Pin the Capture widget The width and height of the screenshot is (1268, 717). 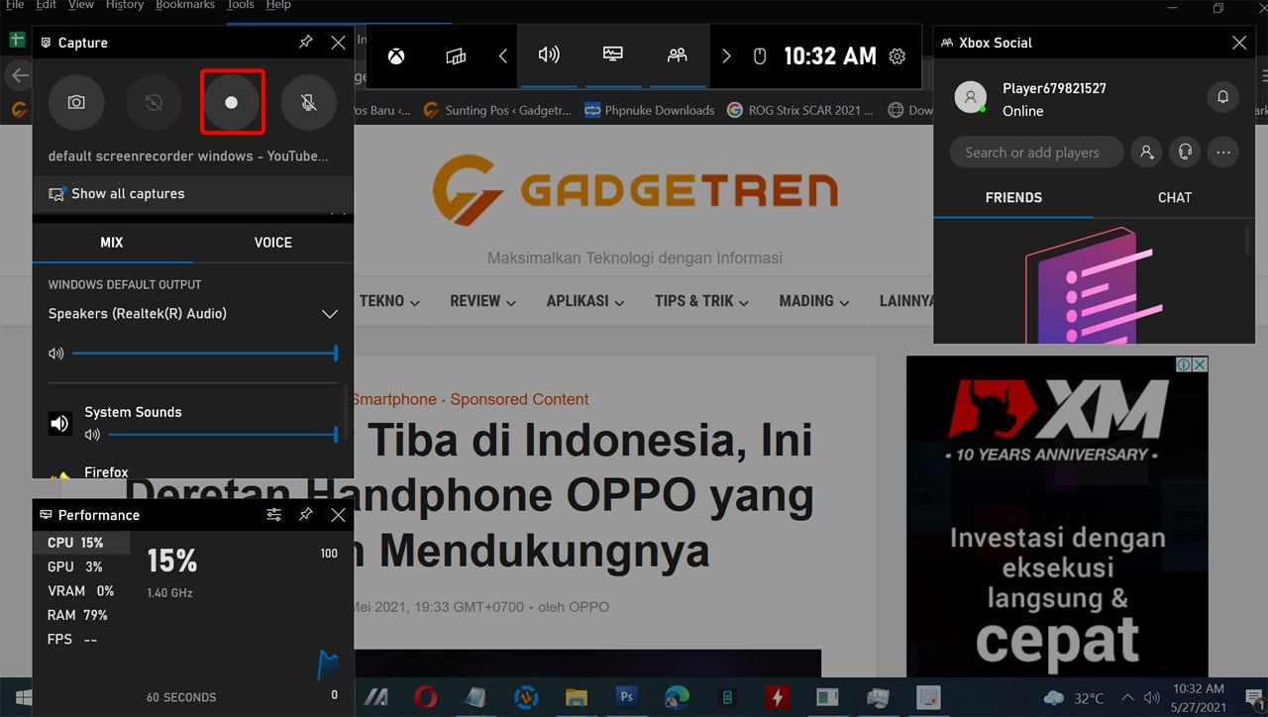(306, 43)
